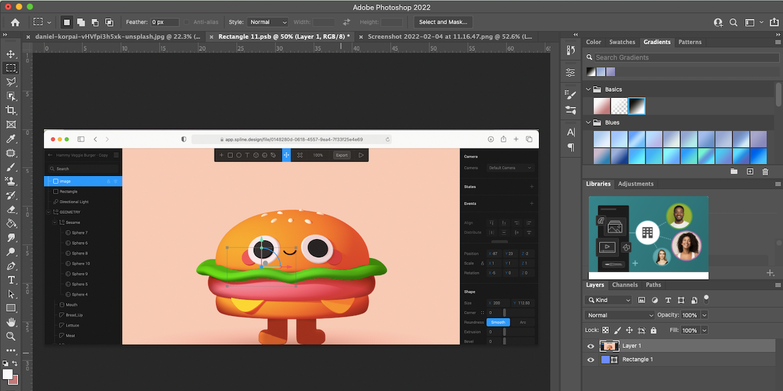Activate the Eraser tool

[x=11, y=210]
